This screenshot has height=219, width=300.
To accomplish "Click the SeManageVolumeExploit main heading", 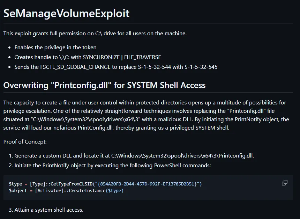I will (x=66, y=13).
